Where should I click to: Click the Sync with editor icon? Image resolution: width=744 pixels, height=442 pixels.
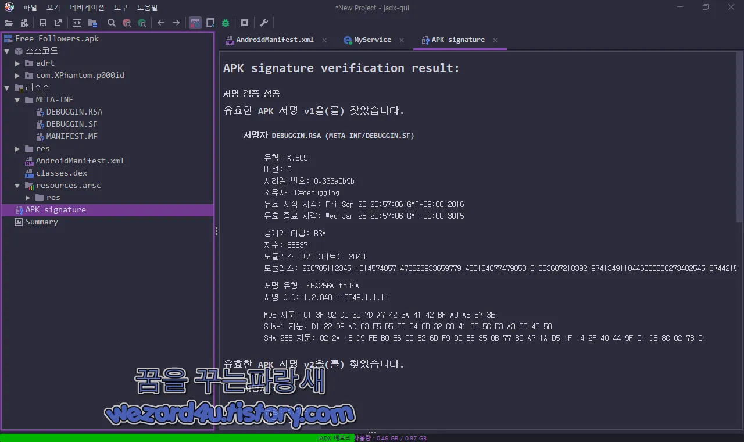pos(77,23)
